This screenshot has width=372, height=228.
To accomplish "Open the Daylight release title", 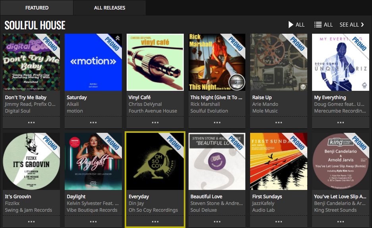I will (76, 197).
